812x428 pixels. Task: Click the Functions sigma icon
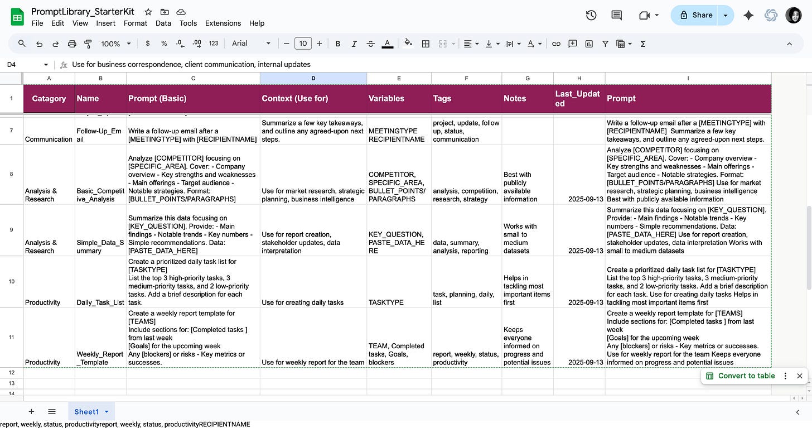[642, 44]
